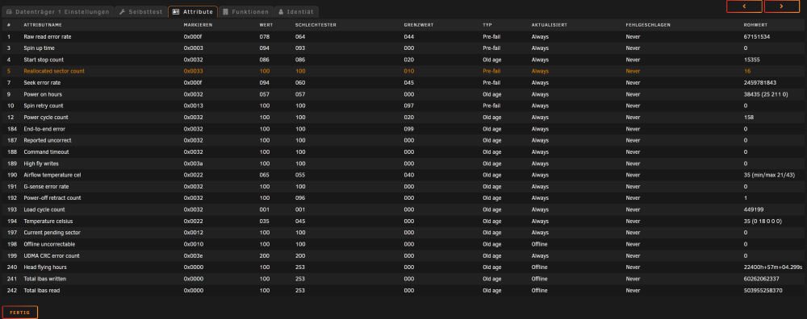This screenshot has width=807, height=319.
Task: Go to previous disk with left arrow
Action: 744,6
